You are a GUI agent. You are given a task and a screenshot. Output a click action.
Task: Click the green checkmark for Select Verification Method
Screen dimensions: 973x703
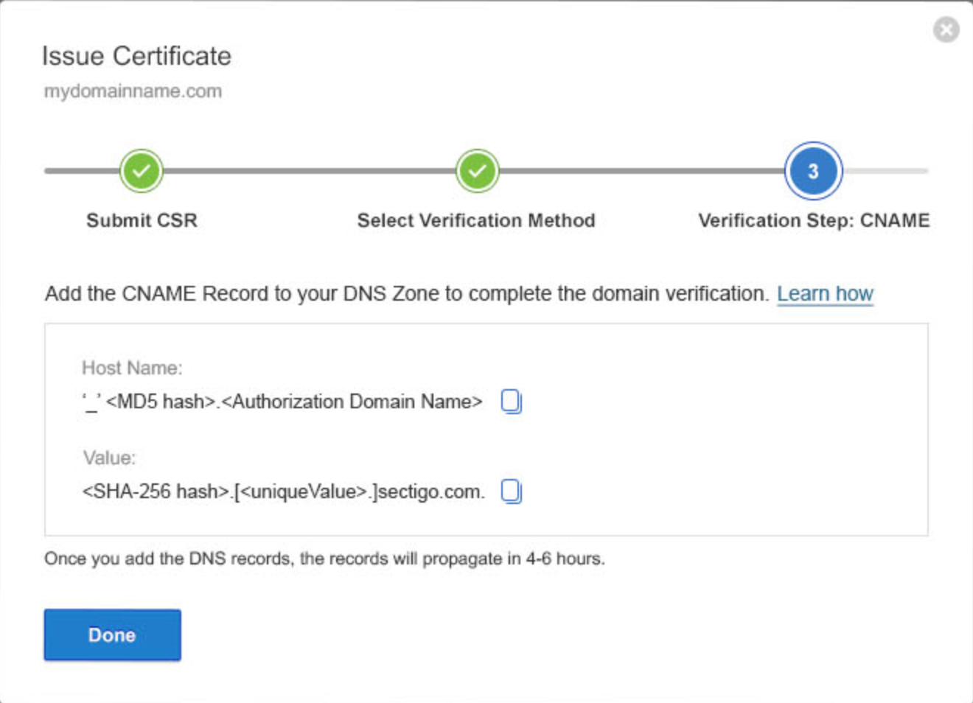tap(477, 169)
